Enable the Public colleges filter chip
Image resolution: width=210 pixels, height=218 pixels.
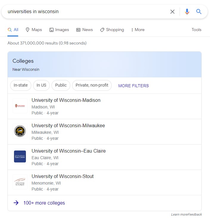click(x=61, y=85)
